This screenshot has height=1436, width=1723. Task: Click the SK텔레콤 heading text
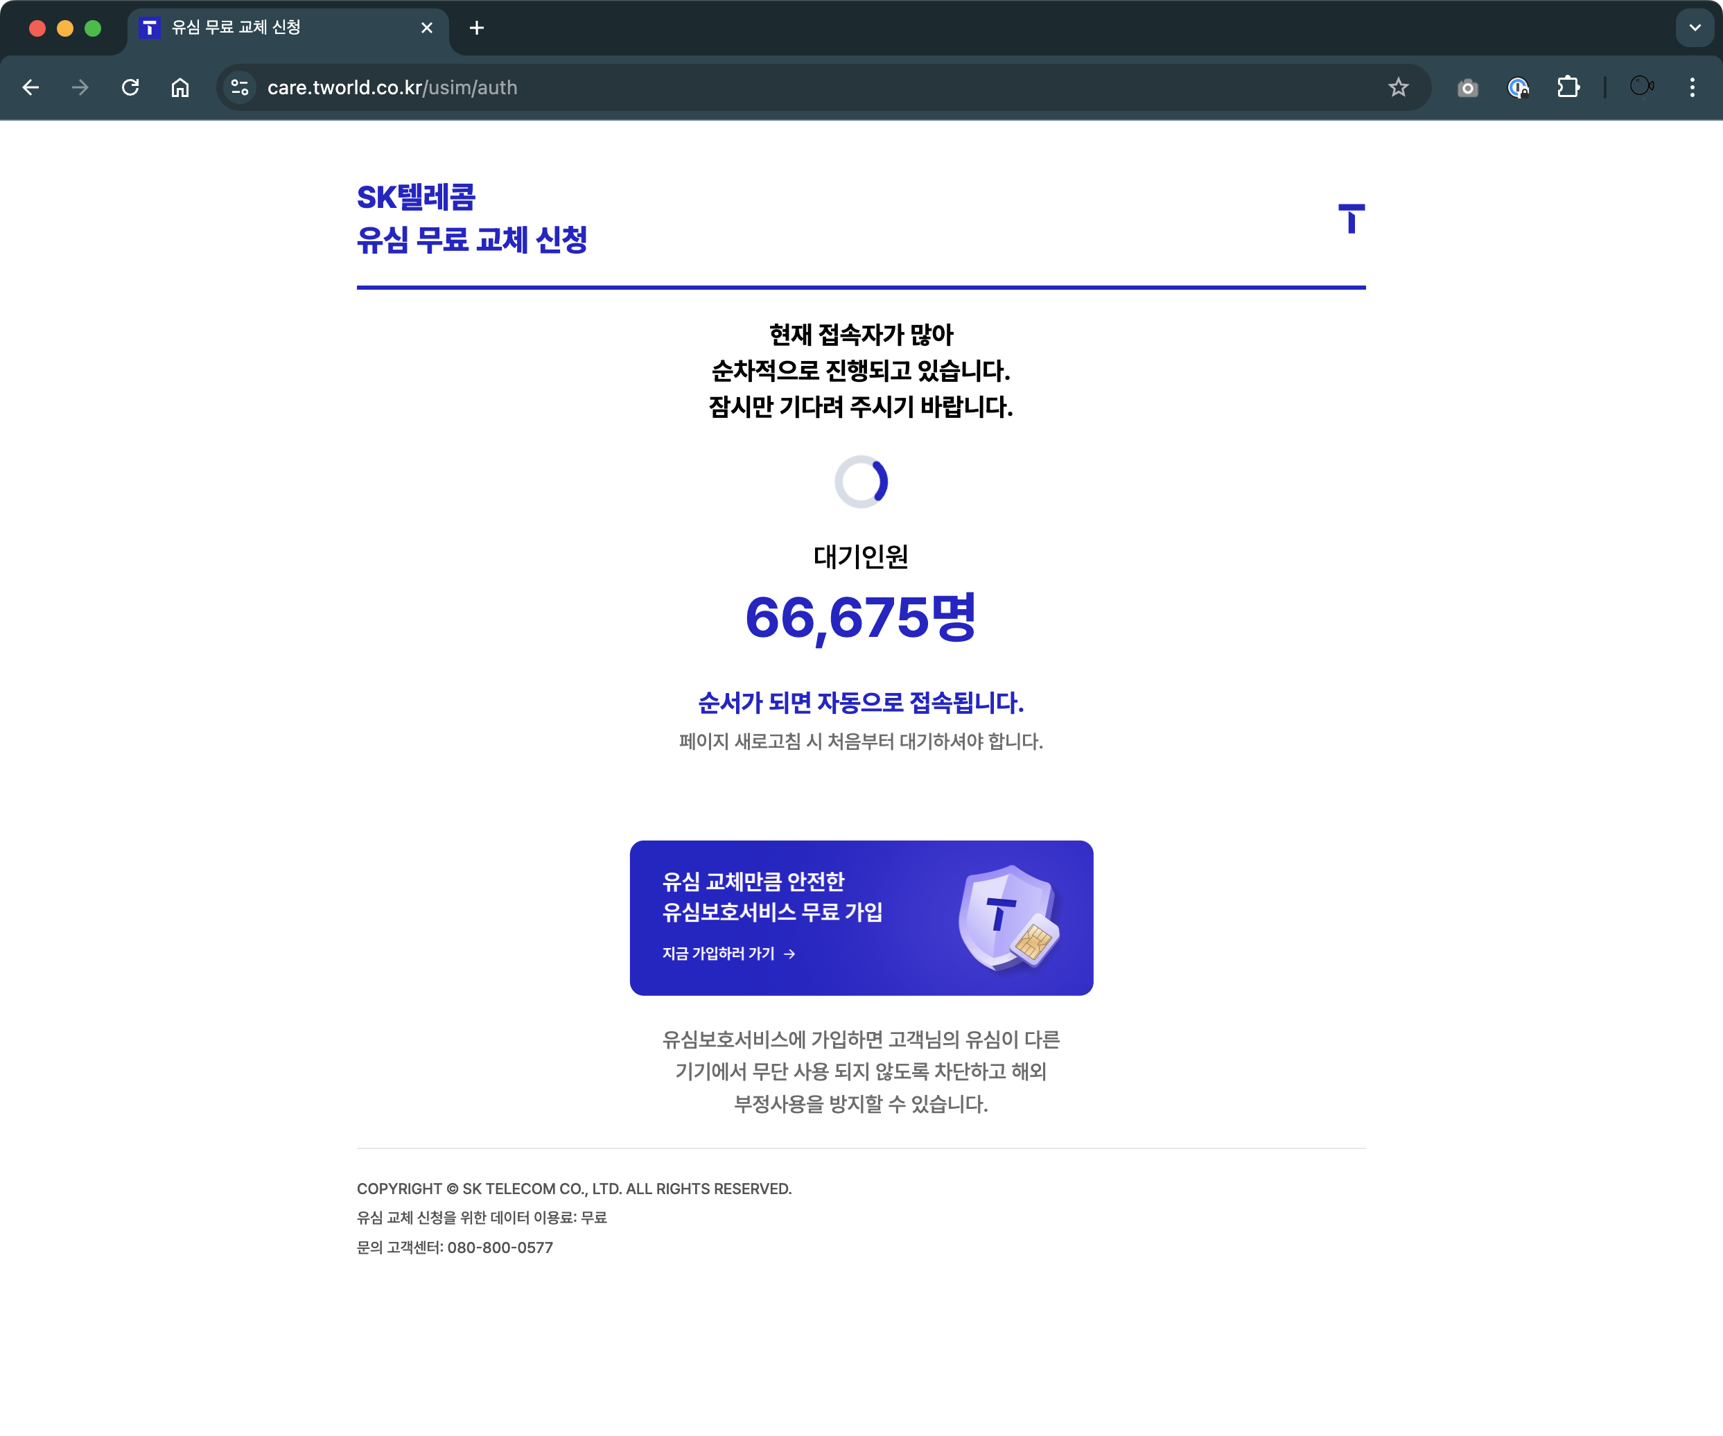[x=416, y=197]
